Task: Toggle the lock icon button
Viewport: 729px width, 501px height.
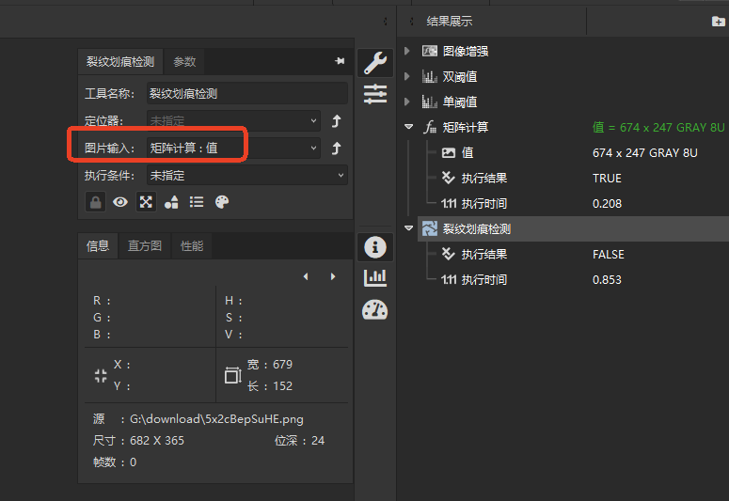Action: coord(95,202)
